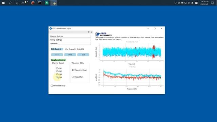Open the volume speaker tray icon

[x=189, y=3]
